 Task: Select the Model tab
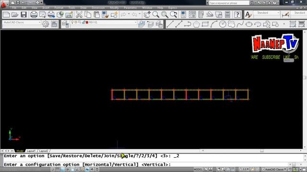20,151
